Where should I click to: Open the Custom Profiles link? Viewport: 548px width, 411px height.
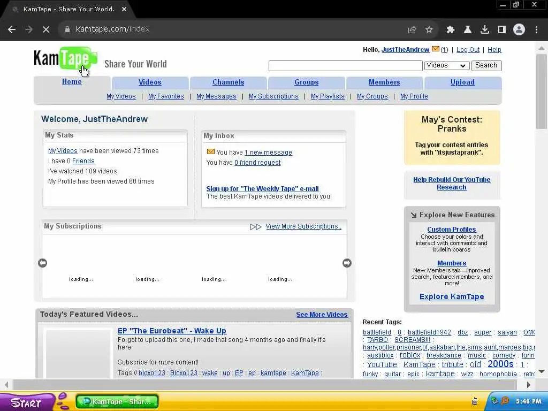(452, 229)
